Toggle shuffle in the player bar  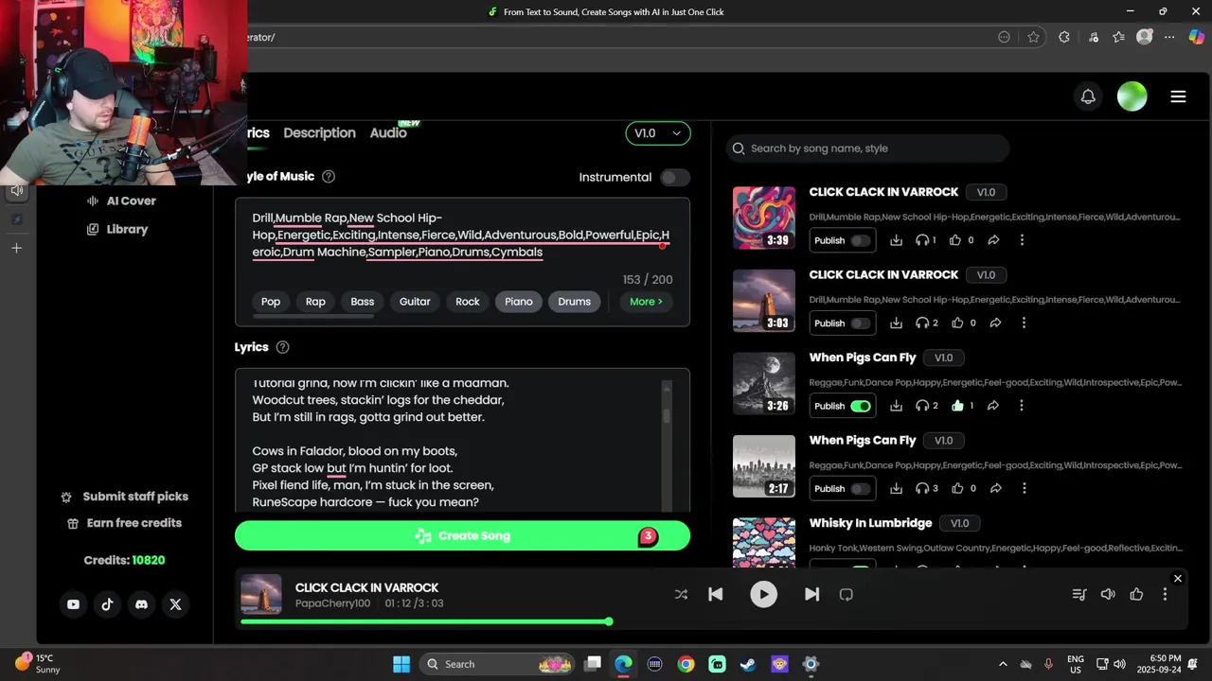tap(681, 595)
